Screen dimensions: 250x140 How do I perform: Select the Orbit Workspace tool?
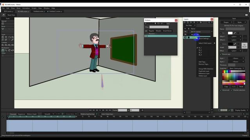12,50
